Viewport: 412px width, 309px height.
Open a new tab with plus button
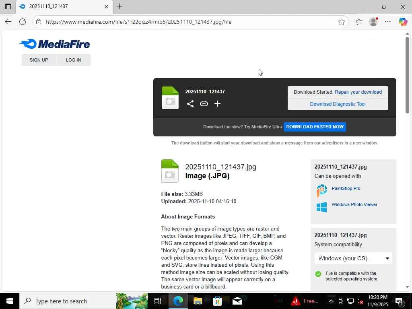point(120,6)
